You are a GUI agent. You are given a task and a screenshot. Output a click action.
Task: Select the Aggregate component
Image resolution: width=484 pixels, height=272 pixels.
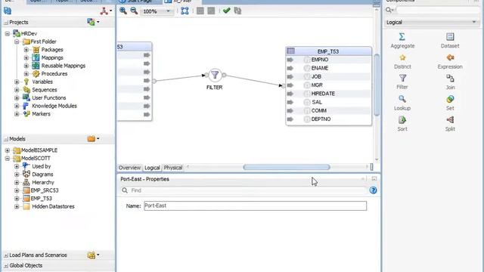(x=402, y=40)
